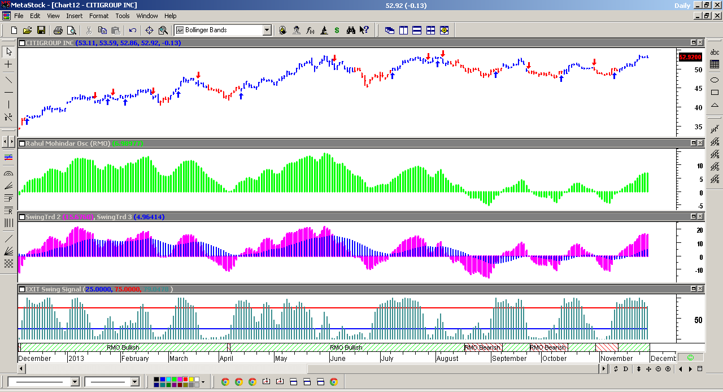The height and width of the screenshot is (392, 723).
Task: Undo the last action with arrow icon
Action: (x=133, y=30)
